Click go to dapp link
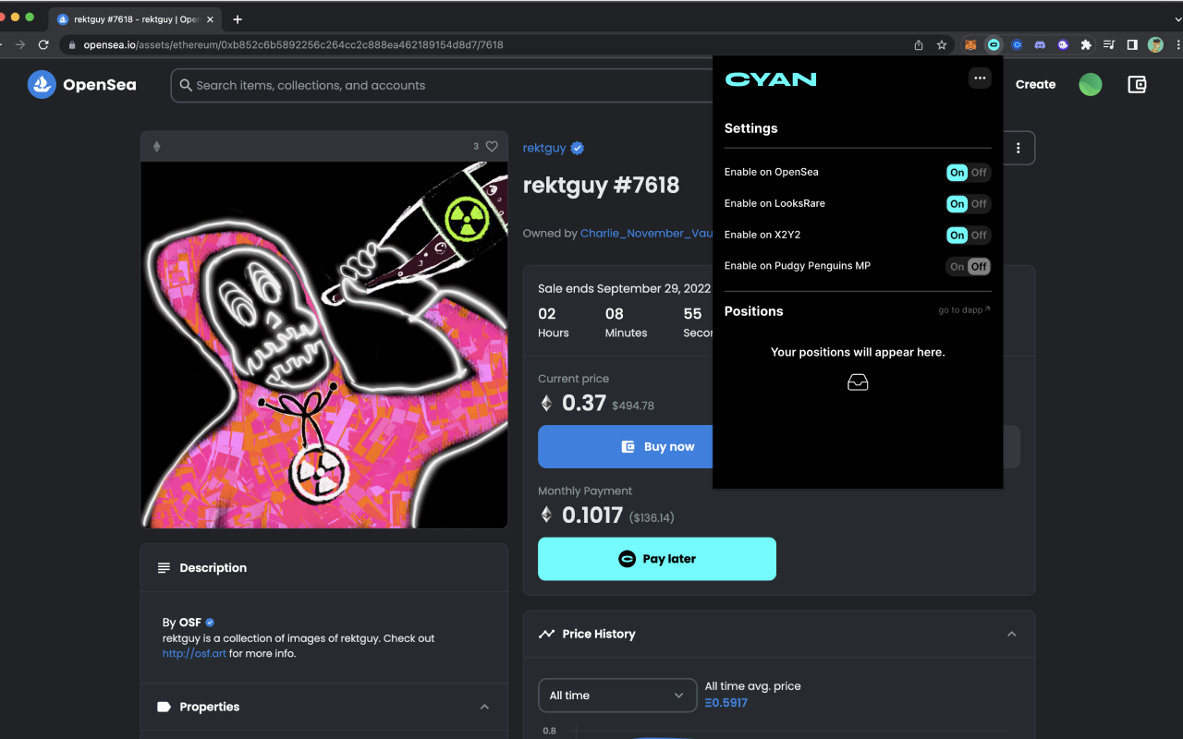 (964, 309)
